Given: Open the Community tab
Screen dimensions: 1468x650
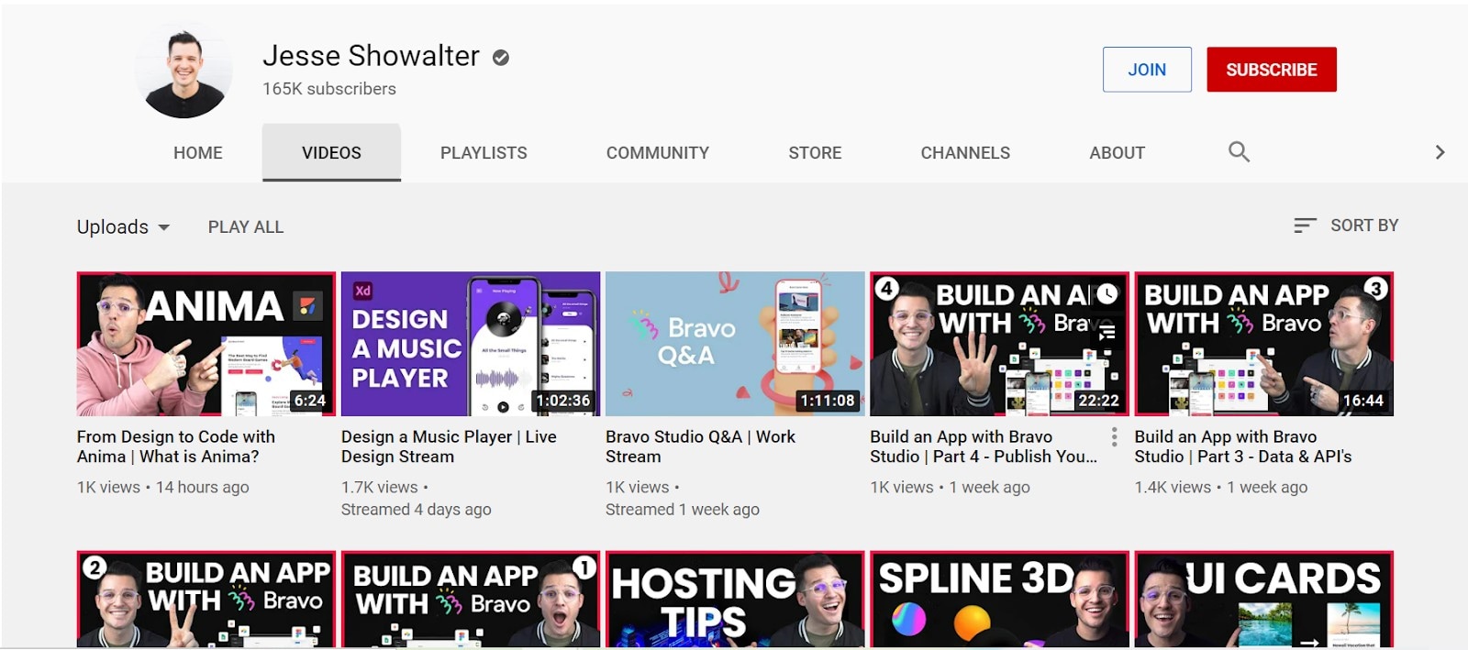Looking at the screenshot, I should [658, 153].
